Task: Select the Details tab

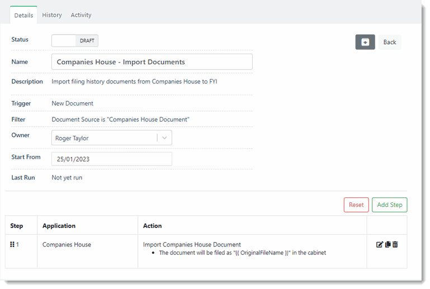Action: pos(23,15)
